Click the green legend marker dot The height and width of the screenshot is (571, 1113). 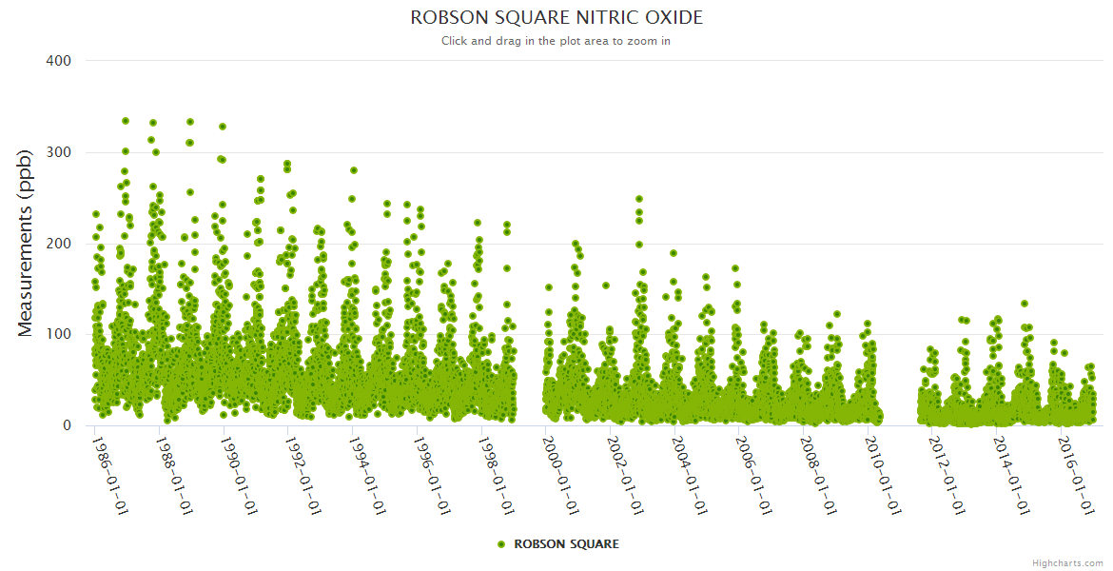[501, 544]
